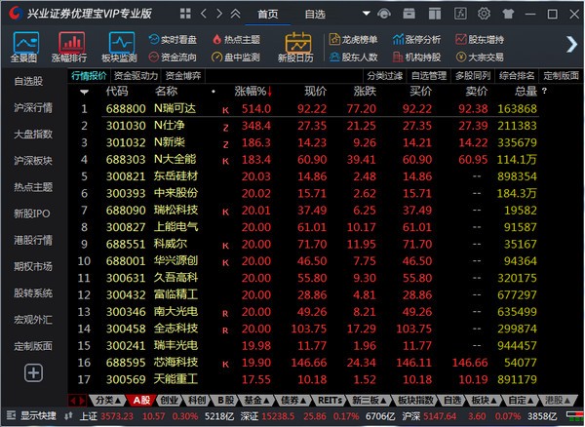Change skin with the shirt icon
585x427 pixels.
508,15
